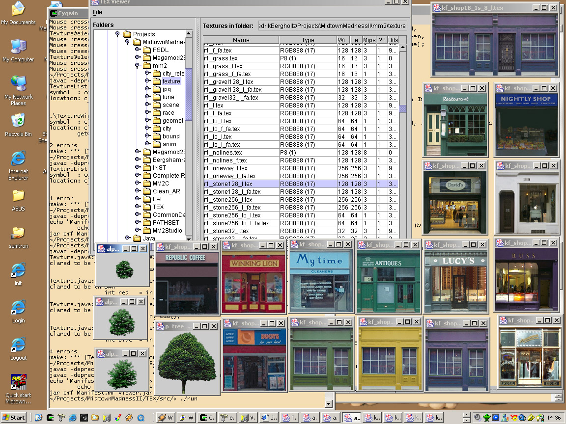This screenshot has width=566, height=424.
Task: Click the NIGHTLY SHOP texture preview image
Action: pos(526,125)
